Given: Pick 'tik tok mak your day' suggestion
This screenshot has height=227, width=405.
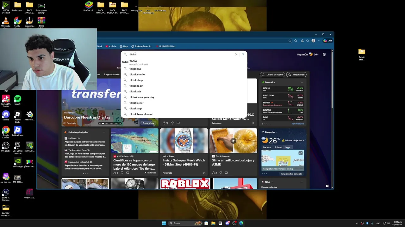Looking at the screenshot, I should coord(184,97).
